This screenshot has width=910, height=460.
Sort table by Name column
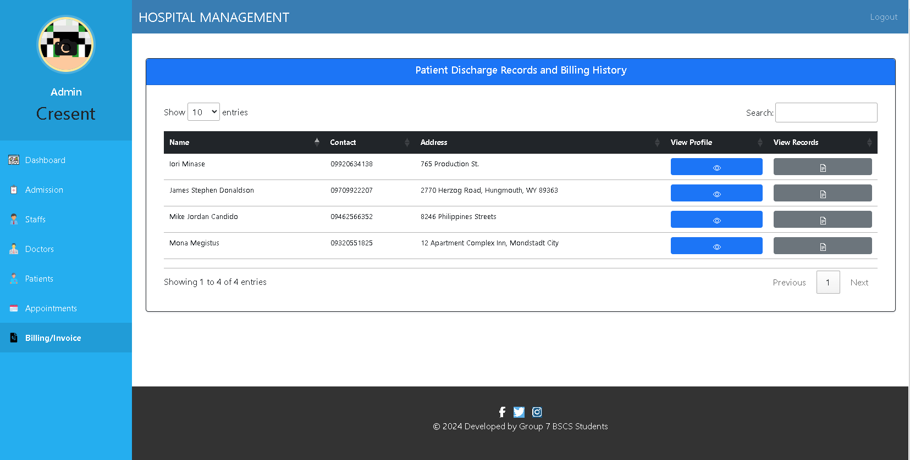tap(244, 142)
